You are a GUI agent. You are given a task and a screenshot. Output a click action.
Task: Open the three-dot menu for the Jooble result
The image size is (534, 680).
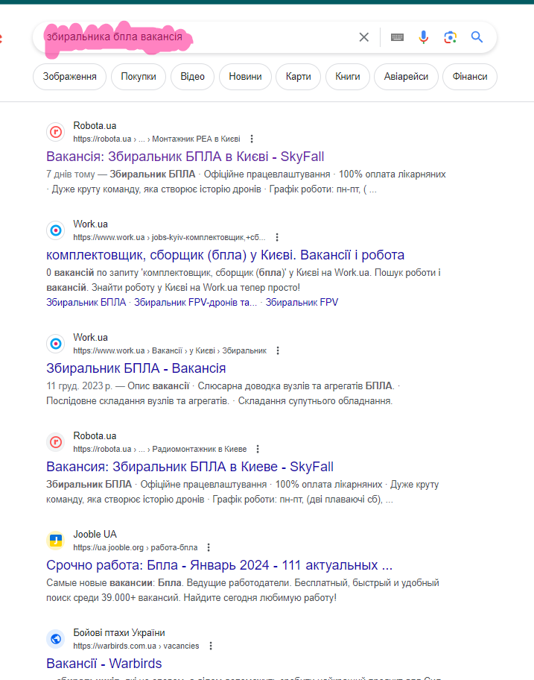[x=209, y=547]
